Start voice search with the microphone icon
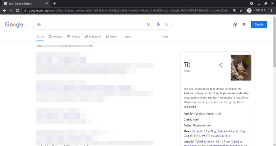Viewport: 276px width, 146px height. (x=158, y=24)
